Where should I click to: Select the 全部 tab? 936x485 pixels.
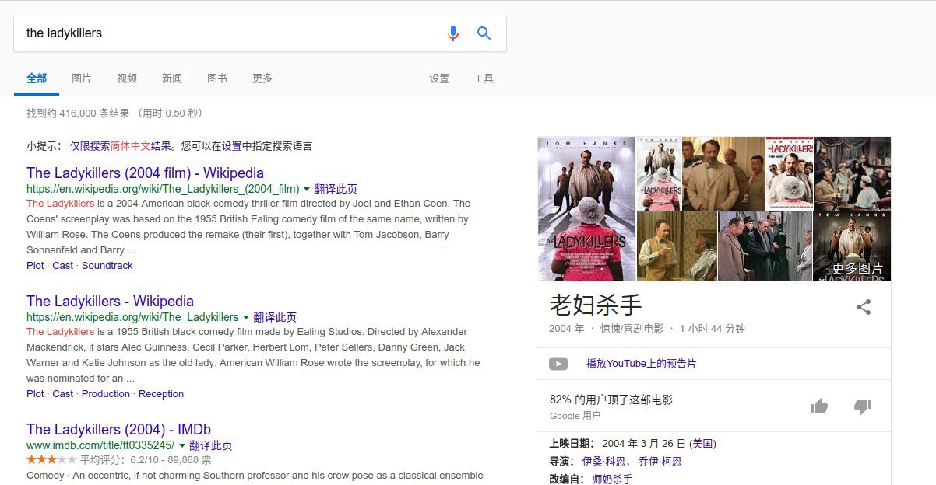37,79
